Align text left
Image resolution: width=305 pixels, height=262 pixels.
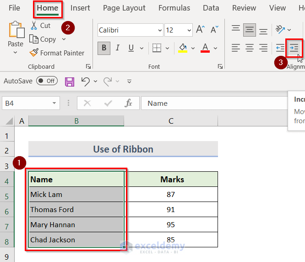tap(236, 48)
